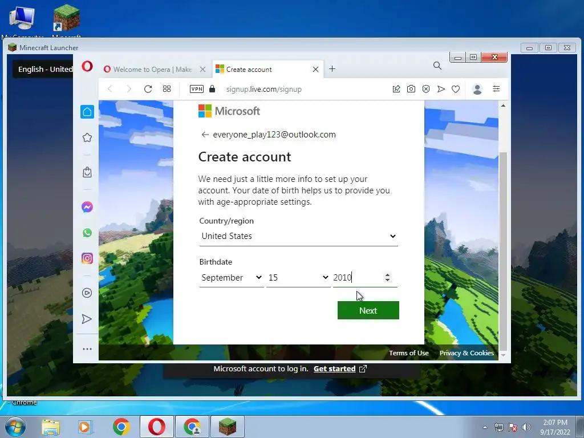The width and height of the screenshot is (584, 438).
Task: Open Terms of Use link
Action: [x=408, y=352]
